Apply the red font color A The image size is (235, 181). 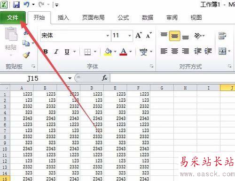123,52
